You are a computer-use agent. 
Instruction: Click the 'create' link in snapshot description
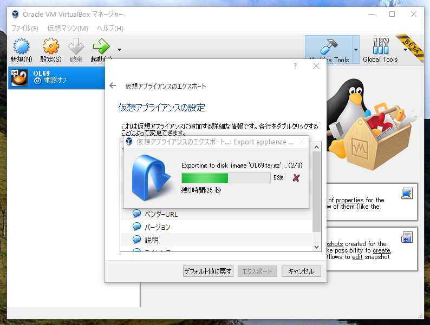coord(381,250)
